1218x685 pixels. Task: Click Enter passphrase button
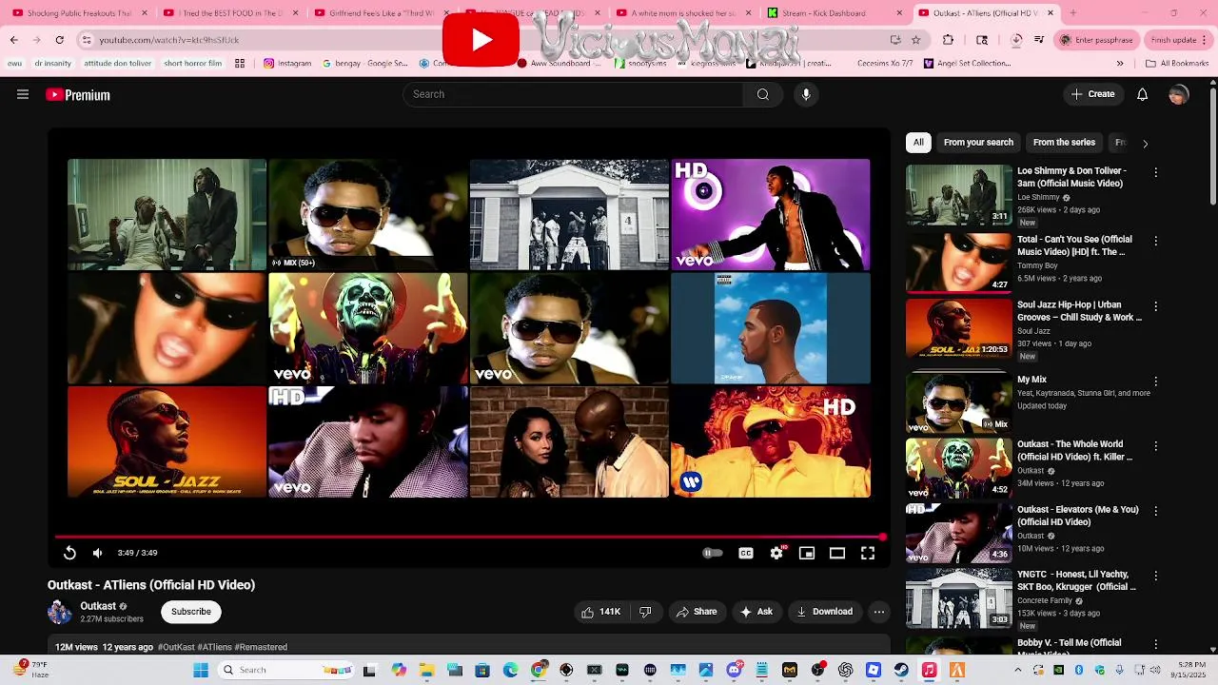(1097, 40)
